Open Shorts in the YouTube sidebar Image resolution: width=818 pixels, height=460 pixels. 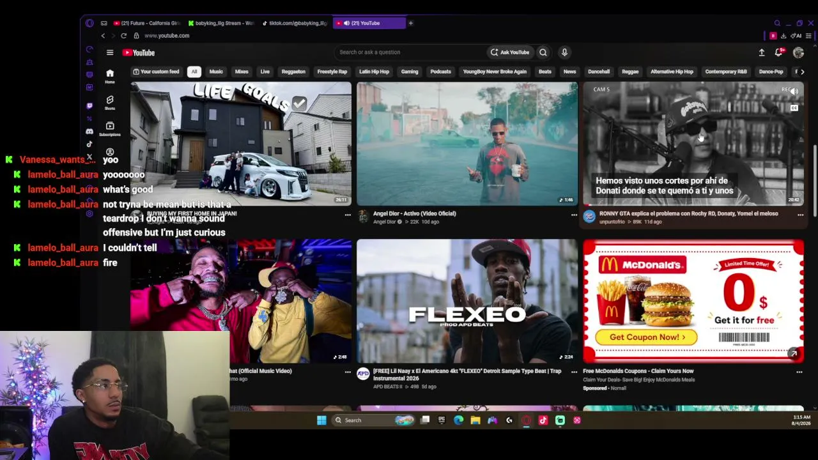pyautogui.click(x=110, y=102)
